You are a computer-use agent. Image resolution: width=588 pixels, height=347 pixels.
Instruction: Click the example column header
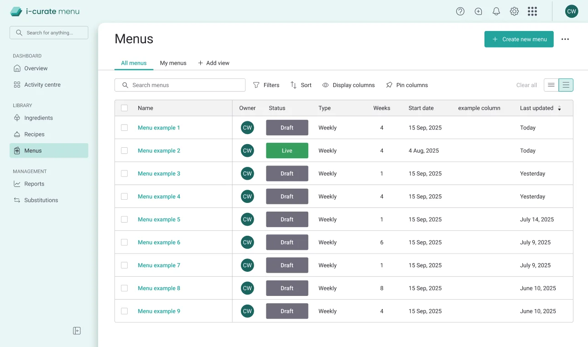coord(479,108)
